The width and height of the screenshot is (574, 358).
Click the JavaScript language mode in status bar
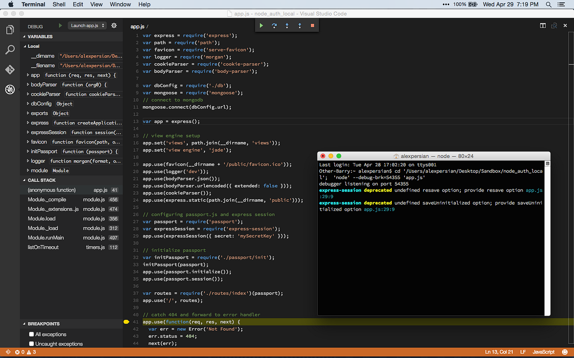[x=543, y=352]
